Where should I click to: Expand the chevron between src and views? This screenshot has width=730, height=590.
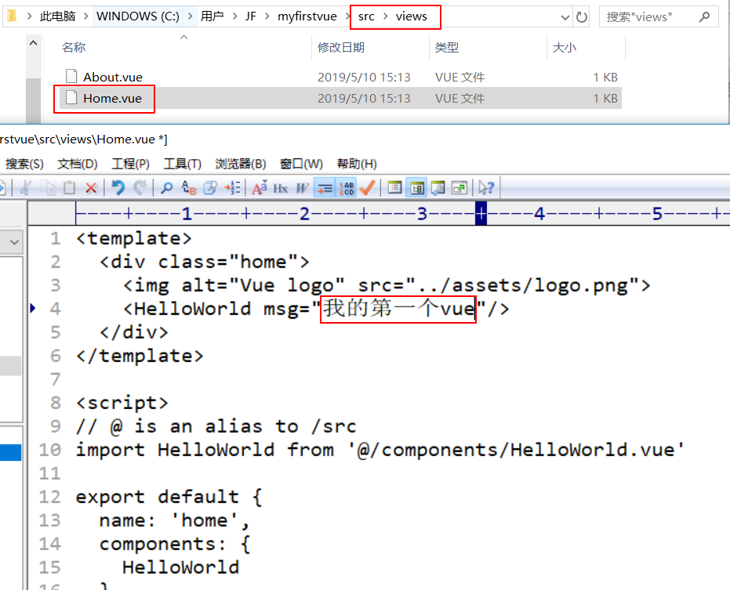(386, 16)
